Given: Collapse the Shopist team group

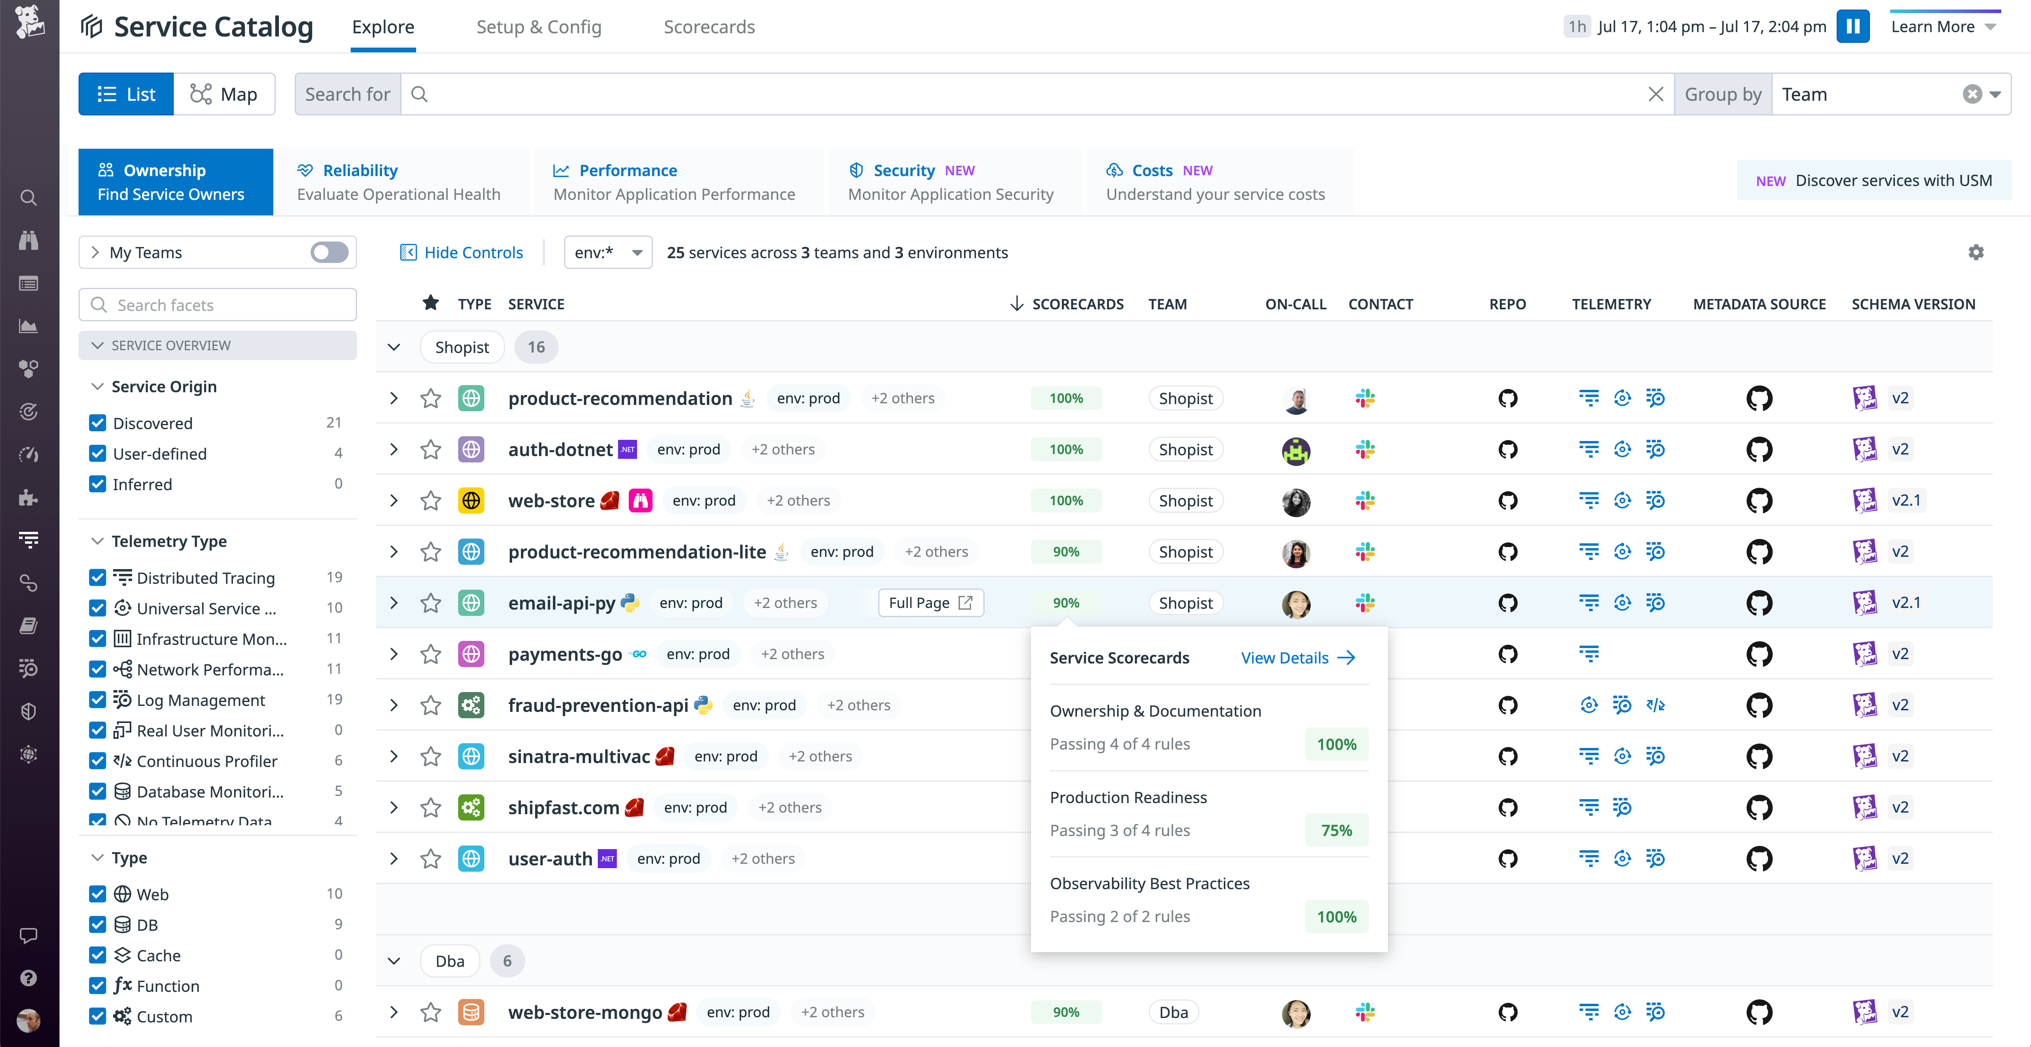Looking at the screenshot, I should click(x=394, y=347).
